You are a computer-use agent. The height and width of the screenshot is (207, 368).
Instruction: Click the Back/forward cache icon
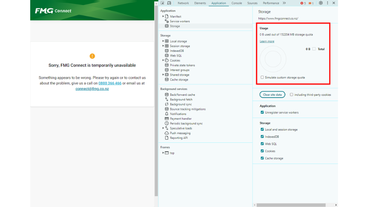point(167,95)
